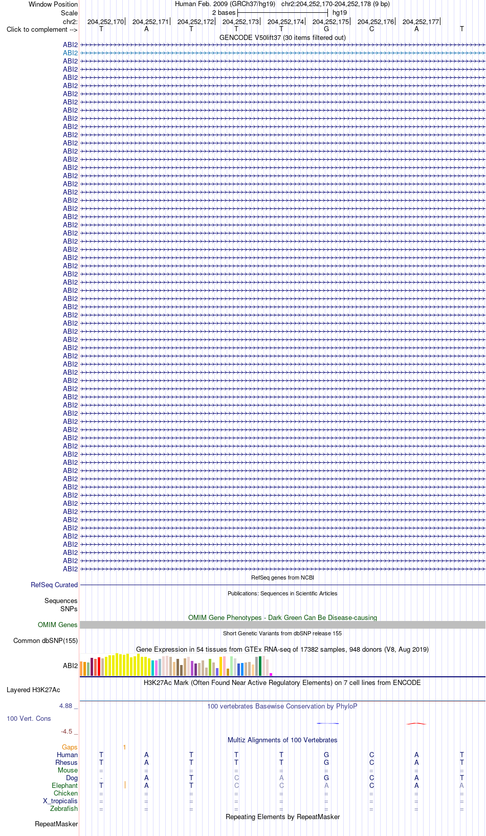Click the Elephant alignment row label
This screenshot has width=486, height=836.
65,785
